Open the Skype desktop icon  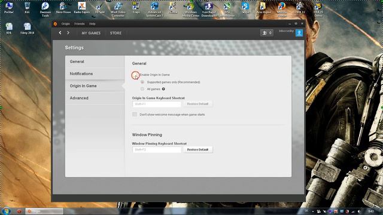245,8
